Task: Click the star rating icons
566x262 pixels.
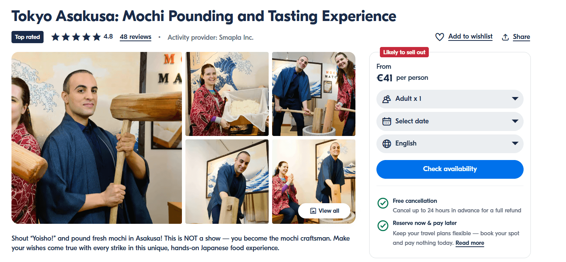Action: coord(76,37)
